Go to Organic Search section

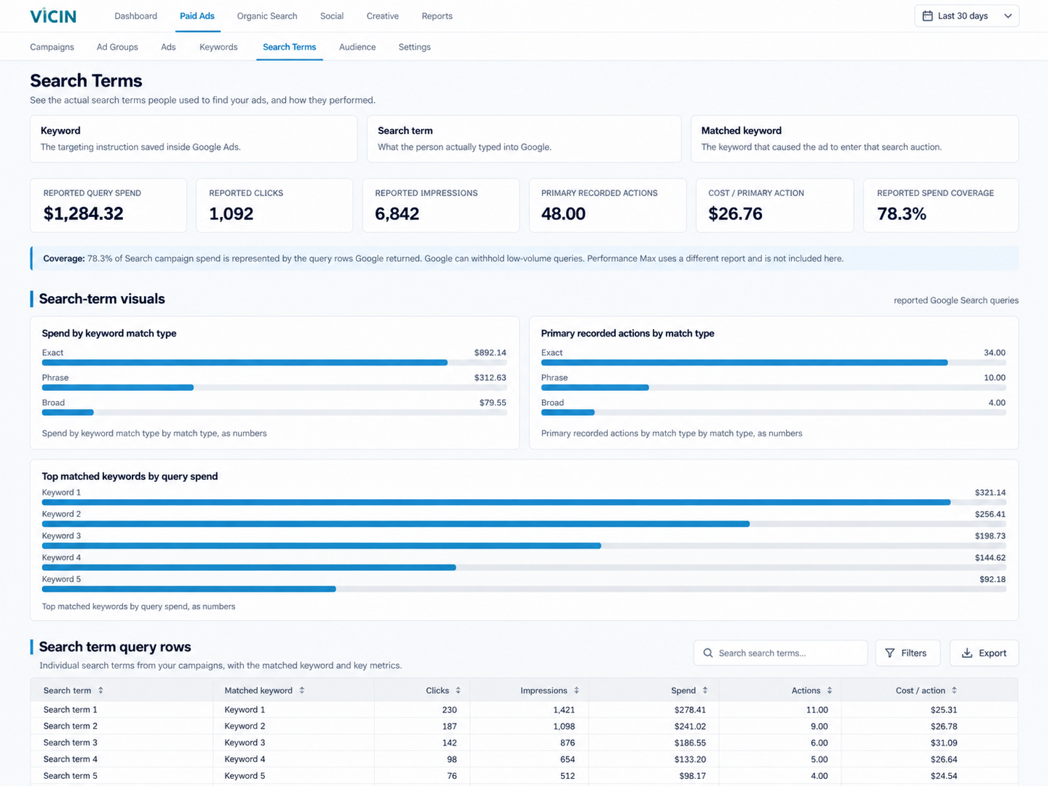pyautogui.click(x=267, y=16)
